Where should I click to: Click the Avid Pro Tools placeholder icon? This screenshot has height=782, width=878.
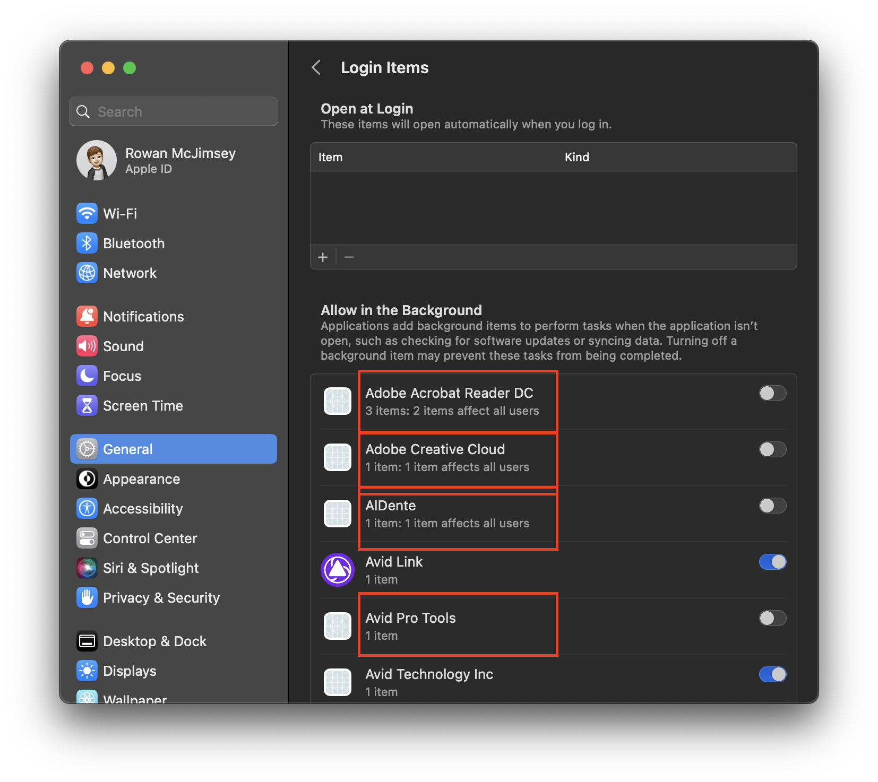coord(338,626)
